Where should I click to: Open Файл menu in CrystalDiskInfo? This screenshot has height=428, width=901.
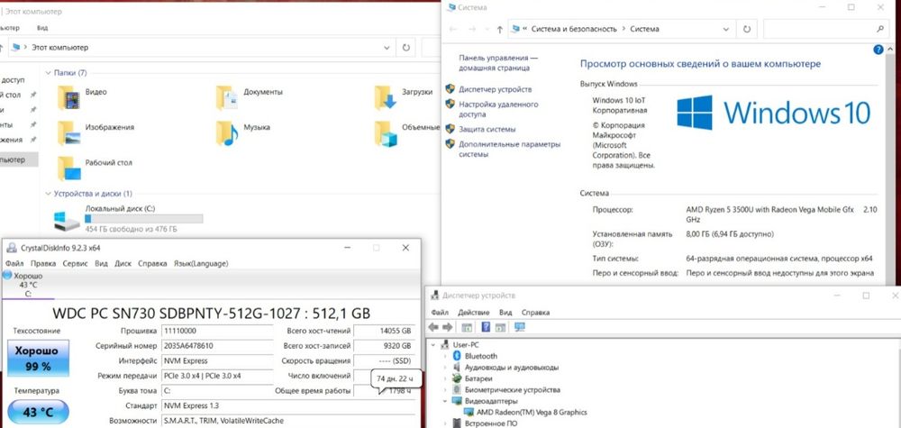click(14, 263)
